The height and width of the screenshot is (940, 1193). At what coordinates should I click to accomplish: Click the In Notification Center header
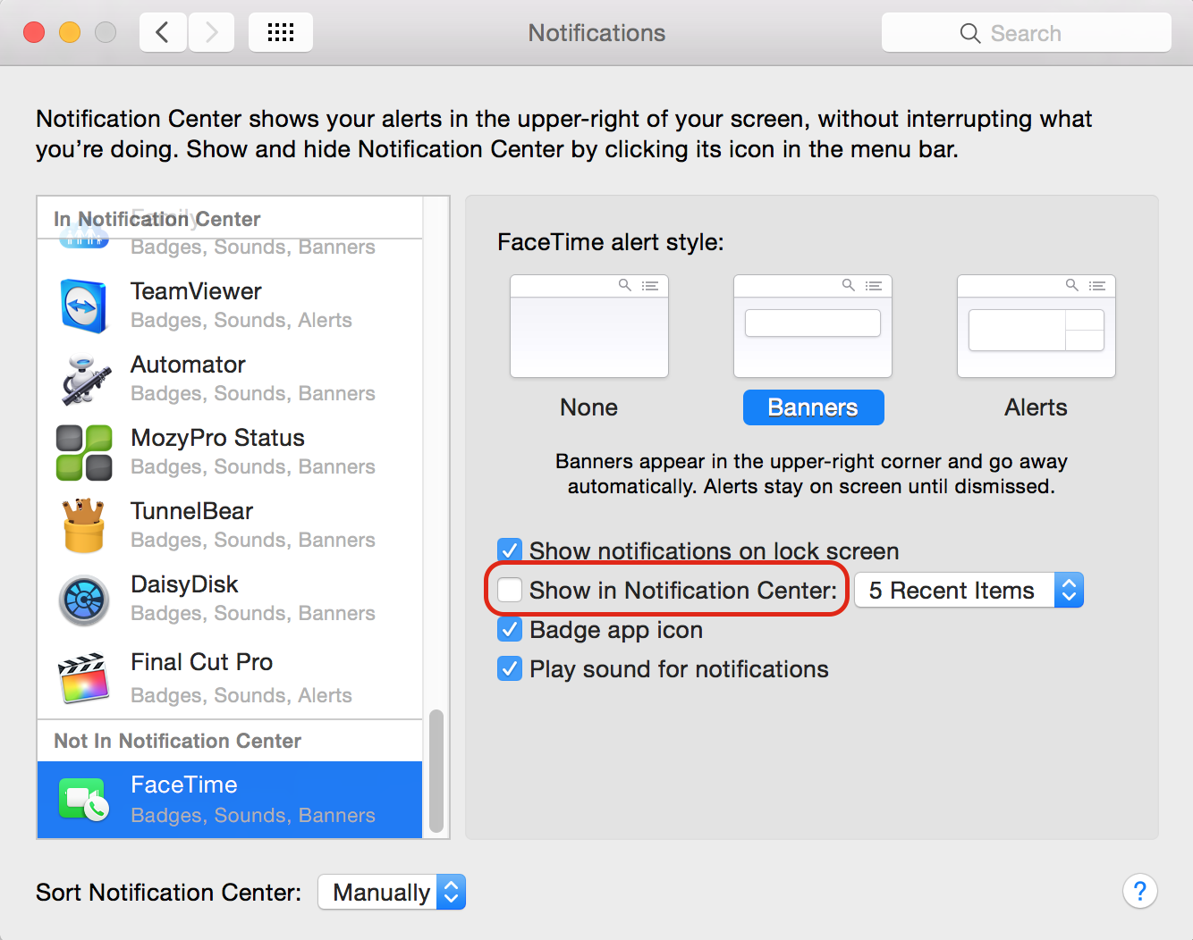157,219
